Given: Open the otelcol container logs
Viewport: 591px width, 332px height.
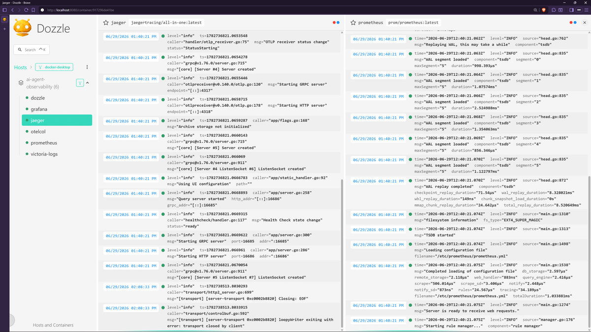Looking at the screenshot, I should point(57,131).
